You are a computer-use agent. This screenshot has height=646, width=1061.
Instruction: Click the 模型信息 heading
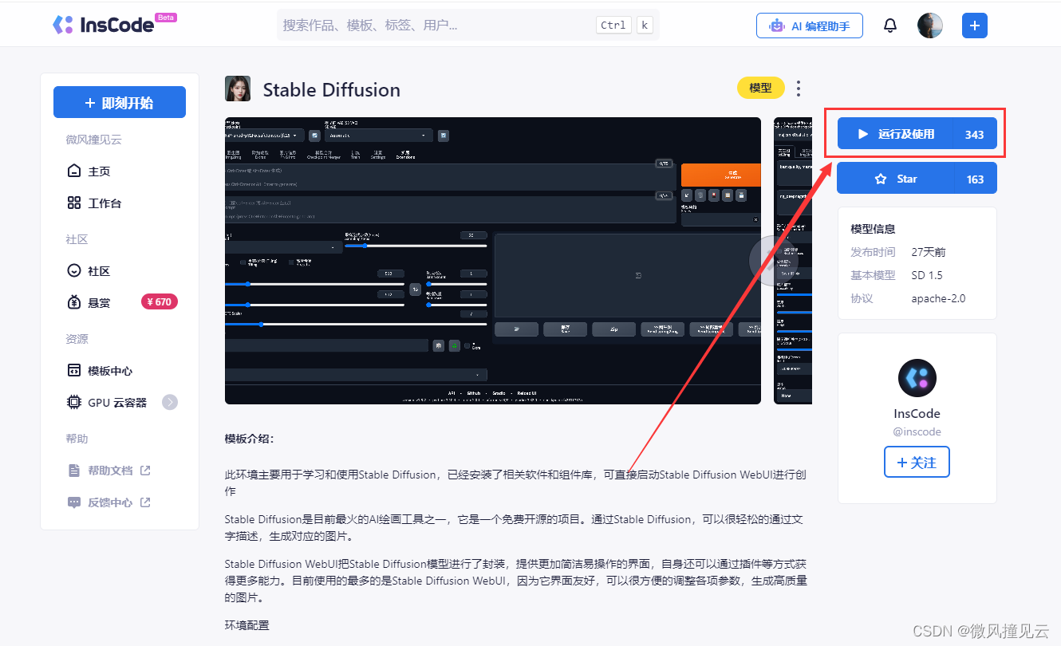point(873,229)
